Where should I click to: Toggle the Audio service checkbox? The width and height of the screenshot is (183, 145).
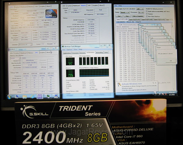147,12
